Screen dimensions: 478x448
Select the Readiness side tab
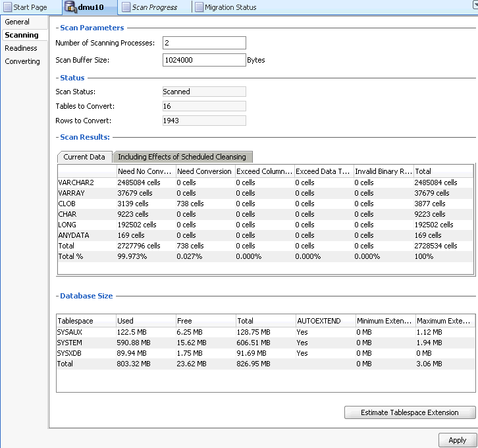pyautogui.click(x=21, y=48)
